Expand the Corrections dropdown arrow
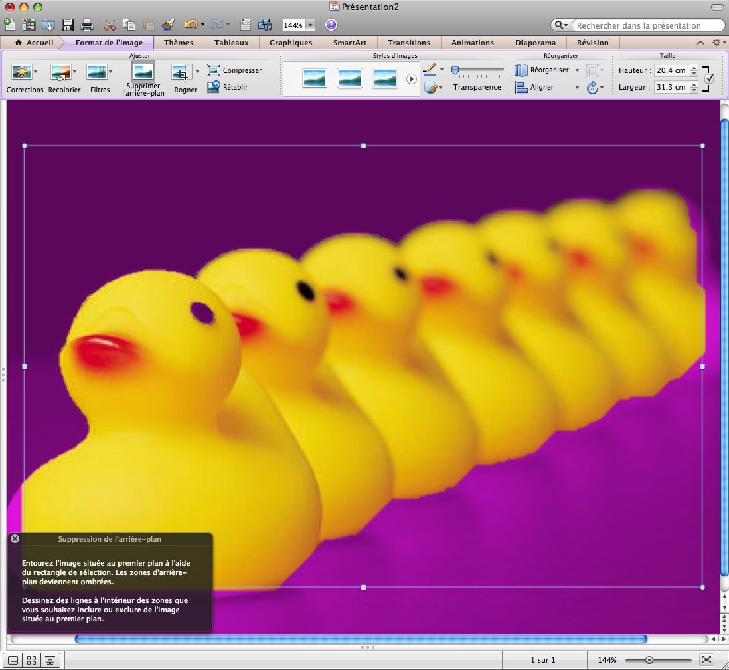 coord(36,72)
